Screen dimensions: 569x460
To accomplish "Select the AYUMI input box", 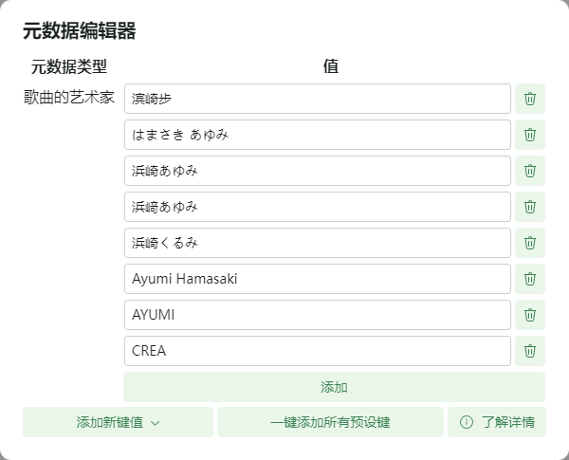I will 317,315.
